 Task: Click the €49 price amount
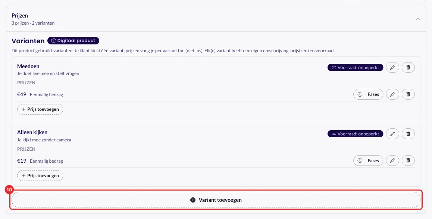(22, 94)
